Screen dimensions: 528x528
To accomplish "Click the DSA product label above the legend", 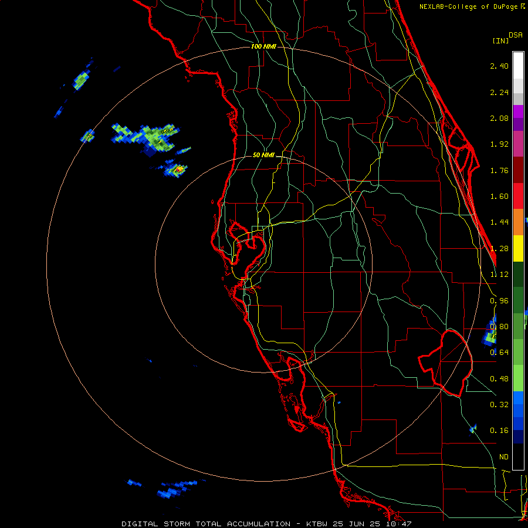I will click(516, 35).
